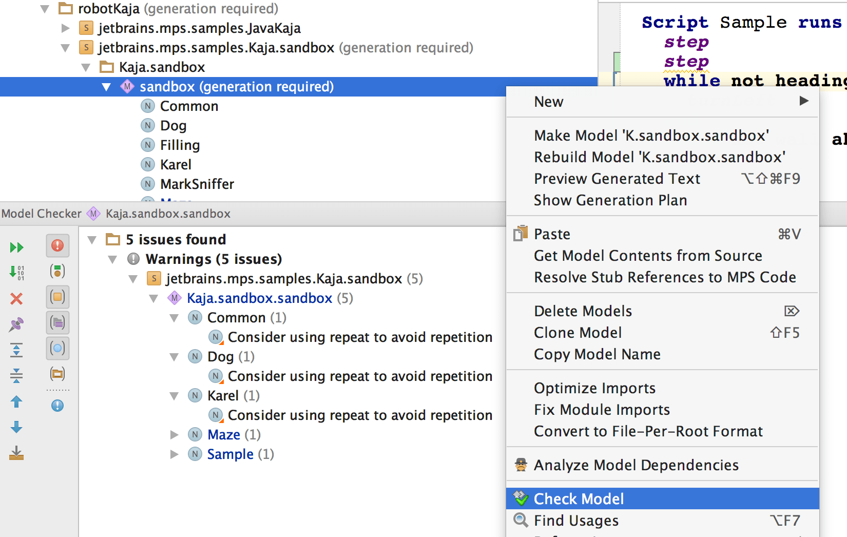Click the green rerun double-arrow icon
Image resolution: width=847 pixels, height=537 pixels.
[16, 247]
